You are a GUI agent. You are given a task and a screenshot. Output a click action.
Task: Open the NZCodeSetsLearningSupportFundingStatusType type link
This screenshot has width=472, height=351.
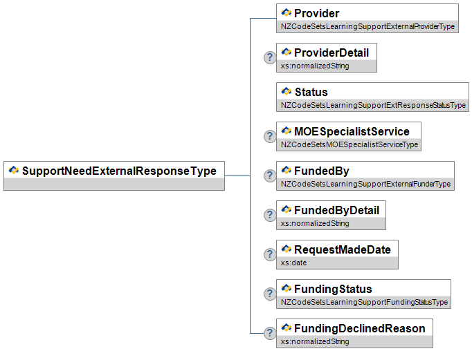(x=364, y=302)
